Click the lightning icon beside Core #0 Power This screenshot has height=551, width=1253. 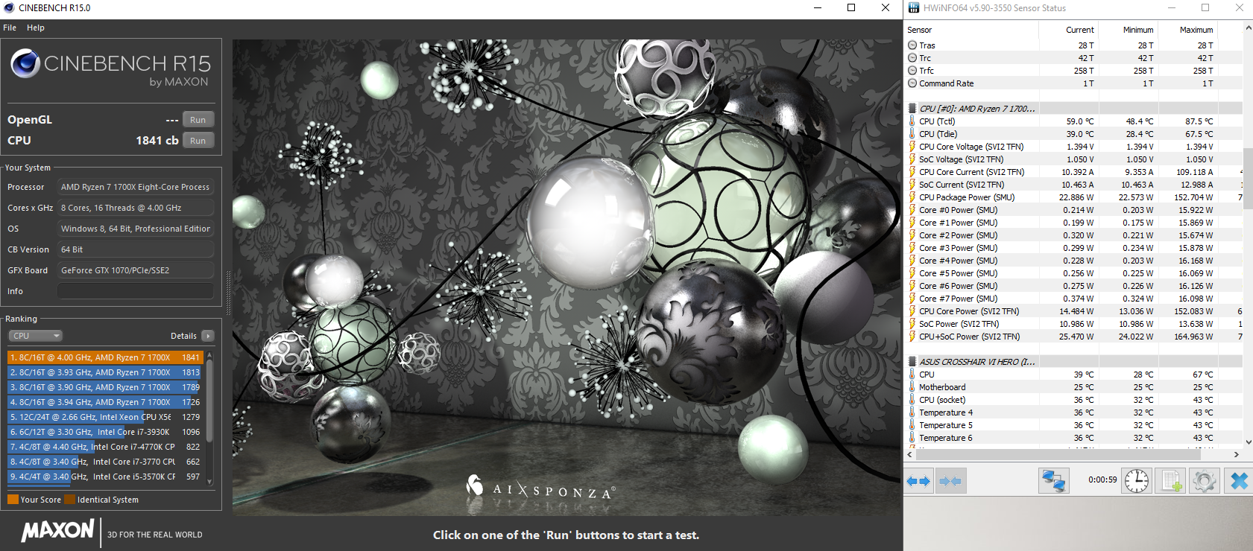pyautogui.click(x=912, y=210)
